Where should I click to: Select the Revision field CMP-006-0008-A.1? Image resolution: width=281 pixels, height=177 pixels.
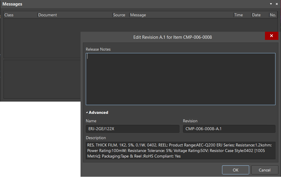[229, 129]
